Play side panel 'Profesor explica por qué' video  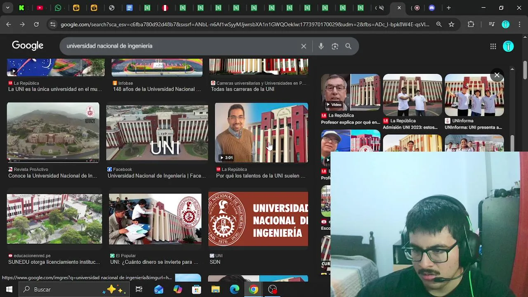[351, 92]
